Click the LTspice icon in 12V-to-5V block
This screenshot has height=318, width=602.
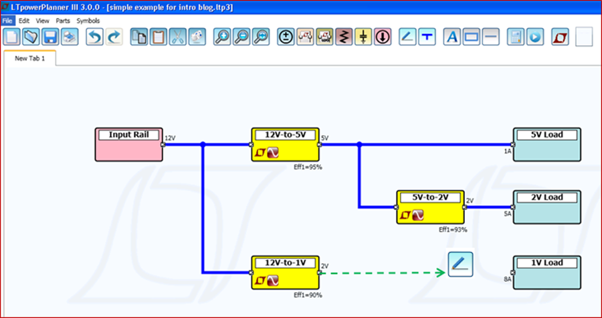click(260, 154)
